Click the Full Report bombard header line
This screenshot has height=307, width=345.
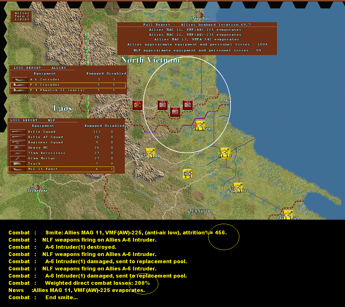click(x=197, y=25)
